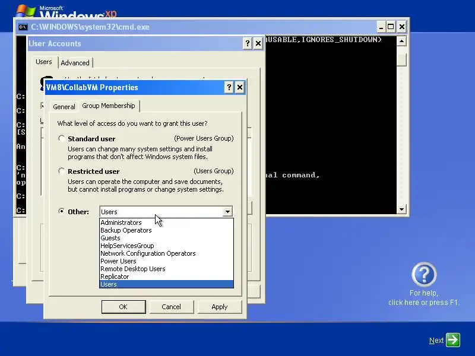Select the Restricted user radio button
This screenshot has width=475, height=356.
pos(62,171)
